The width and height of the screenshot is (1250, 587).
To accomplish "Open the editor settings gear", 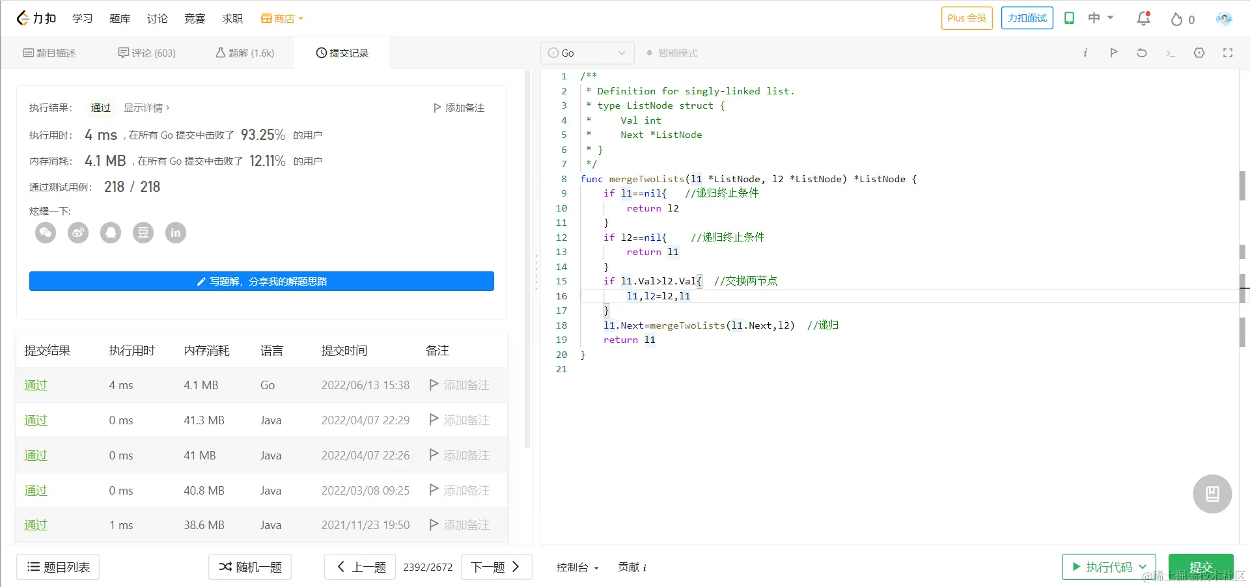I will 1199,53.
